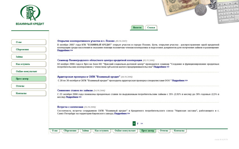Open Отчеты in the sidebar menu
Screen dimensions: 239x149
tap(29, 86)
